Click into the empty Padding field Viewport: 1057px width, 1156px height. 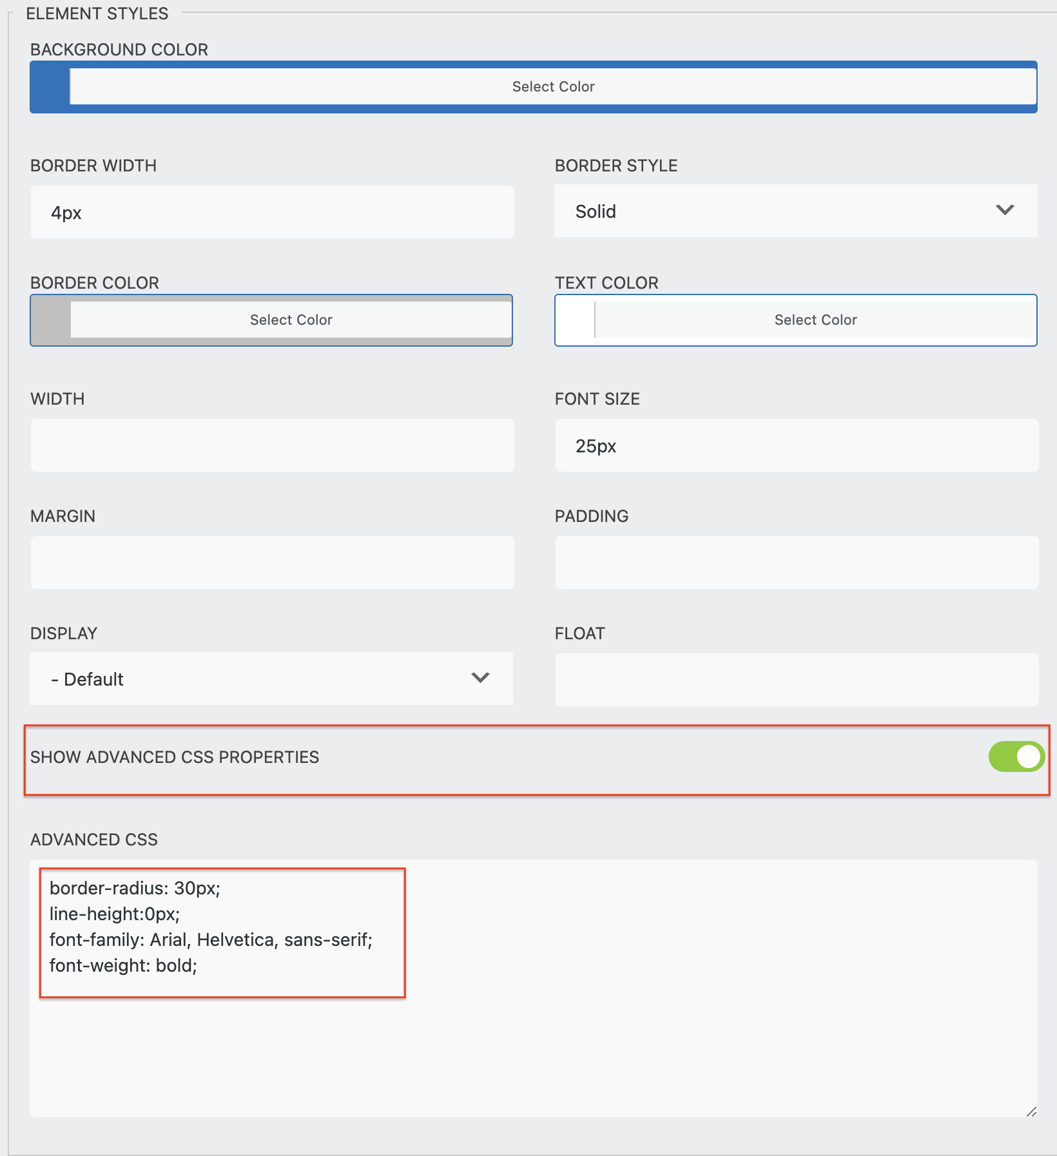[797, 563]
